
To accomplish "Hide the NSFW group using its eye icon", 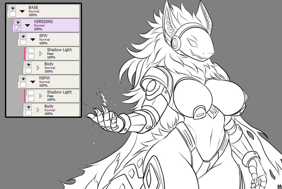I will (23, 79).
